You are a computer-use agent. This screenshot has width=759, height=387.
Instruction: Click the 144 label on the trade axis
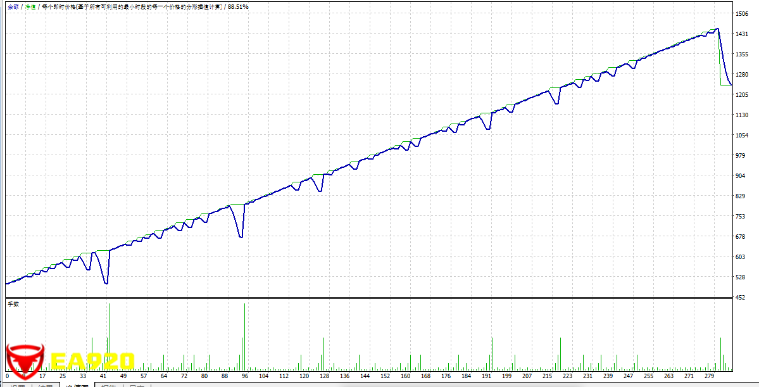[x=365, y=376]
